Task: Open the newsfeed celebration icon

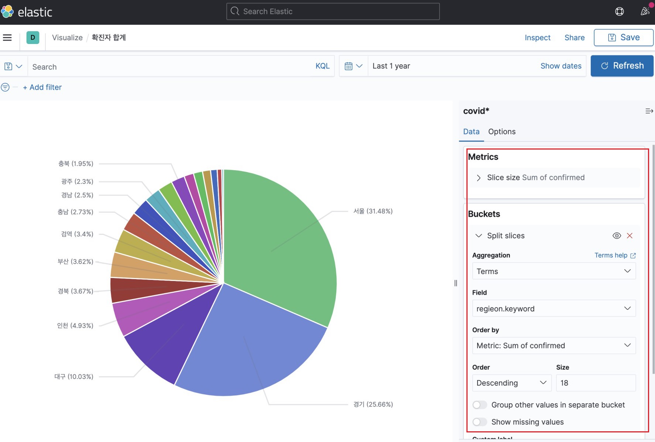Action: point(645,11)
